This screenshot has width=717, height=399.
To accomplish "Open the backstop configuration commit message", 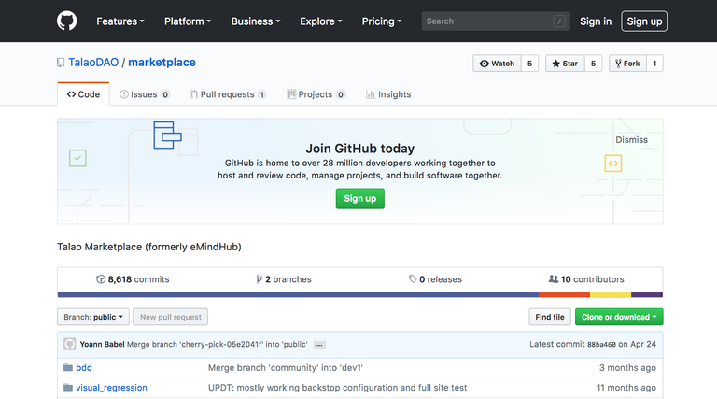I will 337,388.
